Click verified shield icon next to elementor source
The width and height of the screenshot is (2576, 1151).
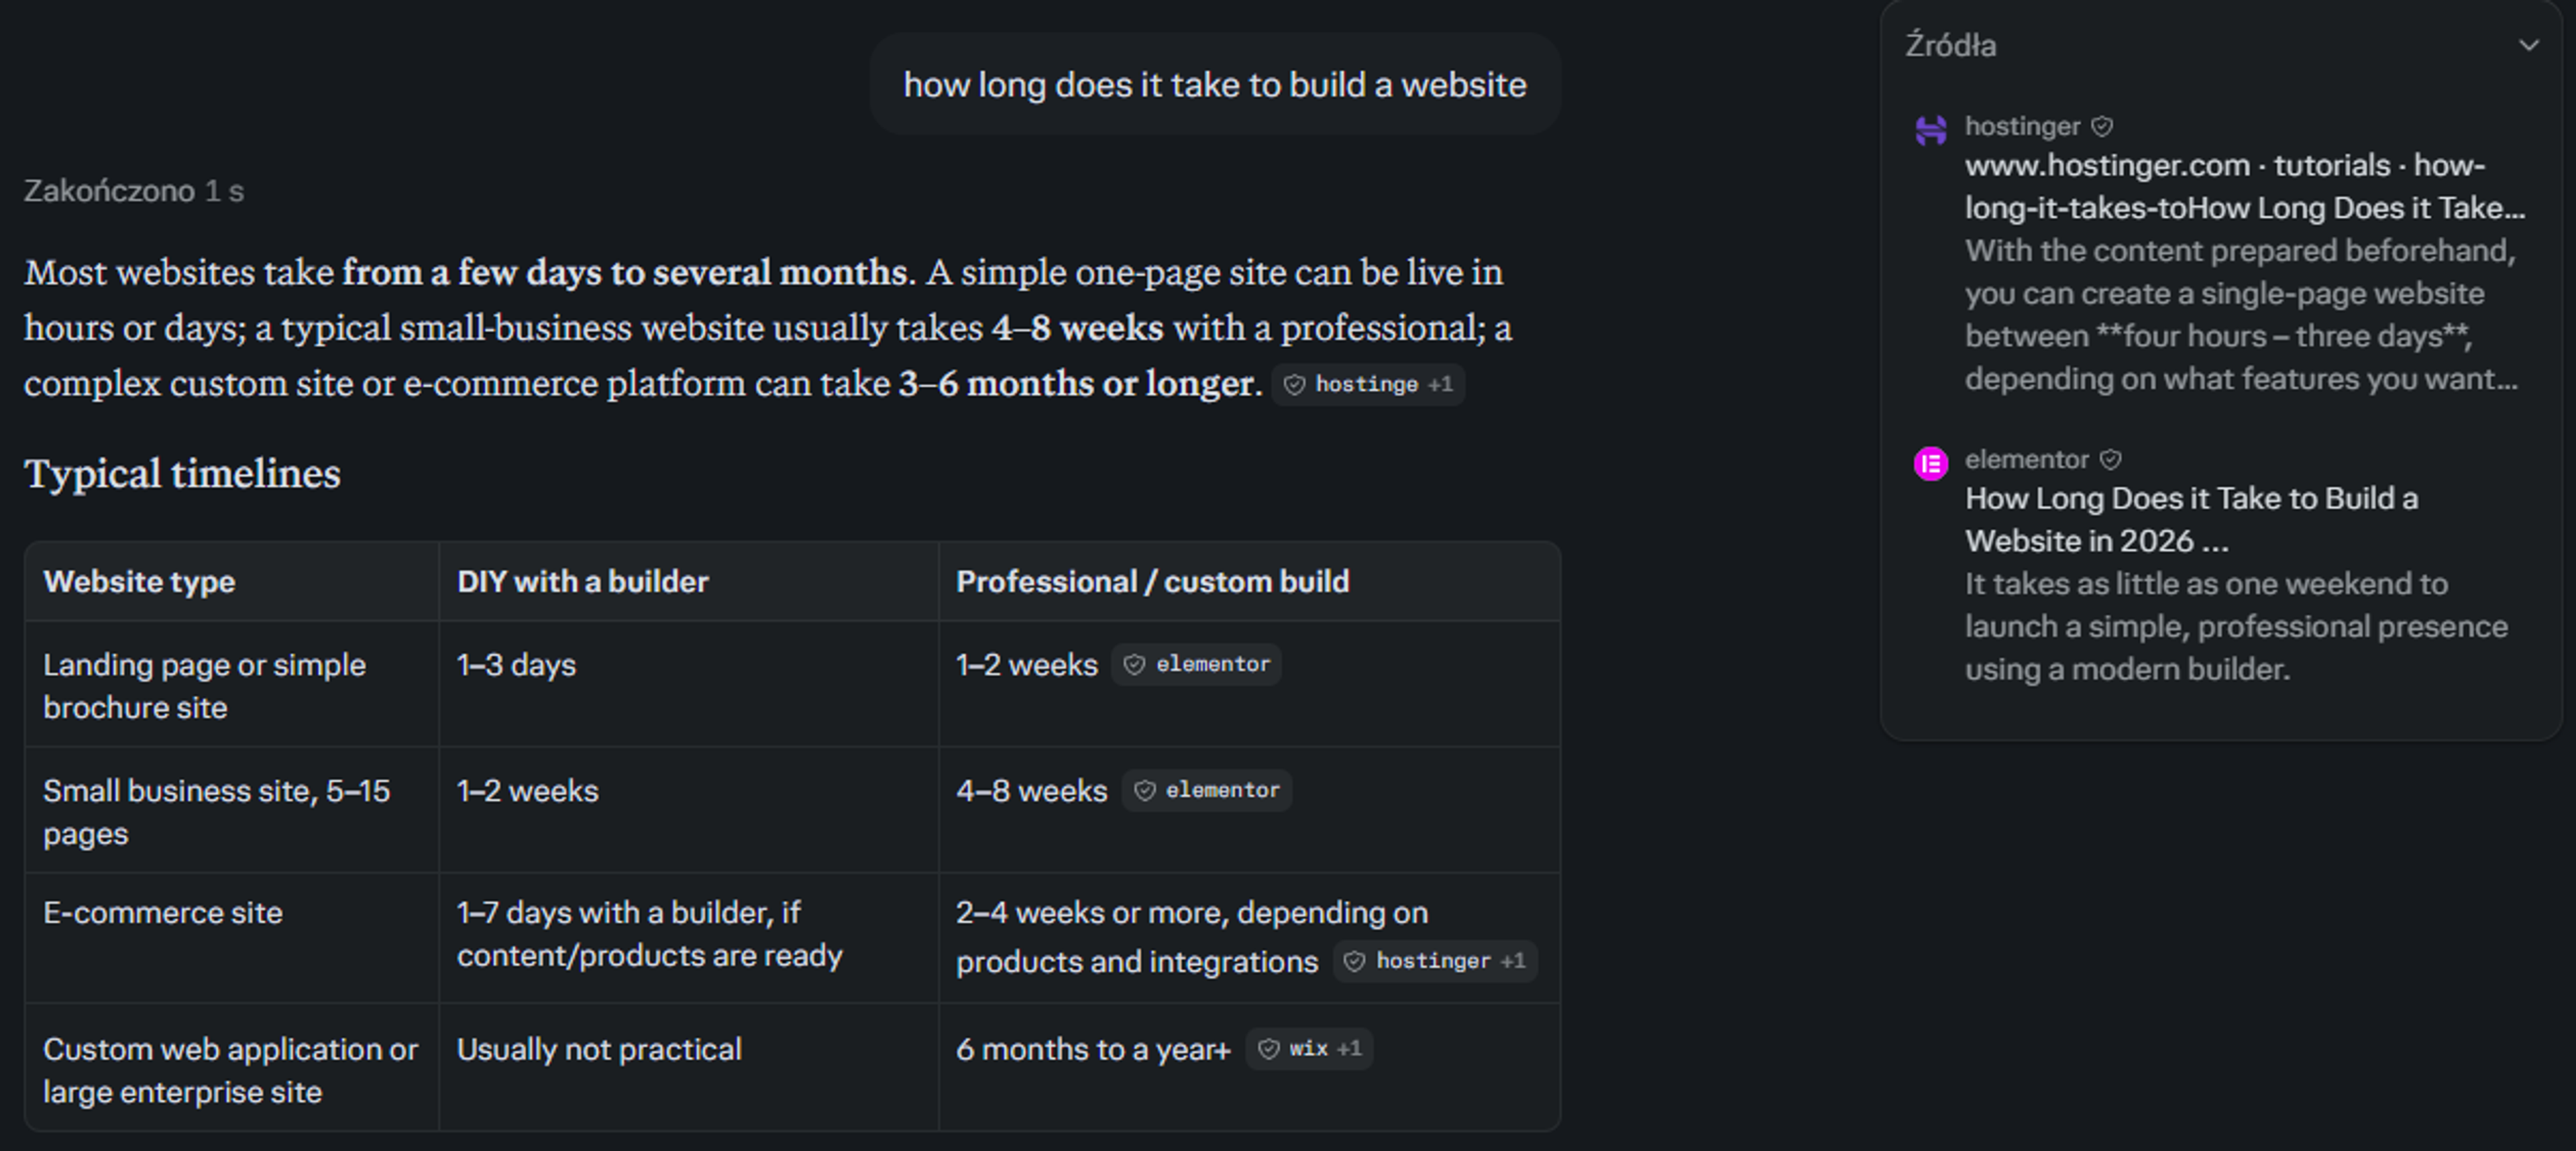coord(2110,460)
